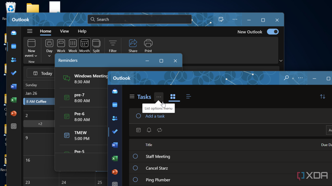Open the Help ribbon tab
The width and height of the screenshot is (332, 186).
pos(82,31)
